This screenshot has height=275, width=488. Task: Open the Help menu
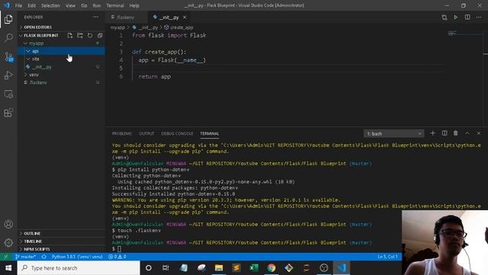pos(134,5)
